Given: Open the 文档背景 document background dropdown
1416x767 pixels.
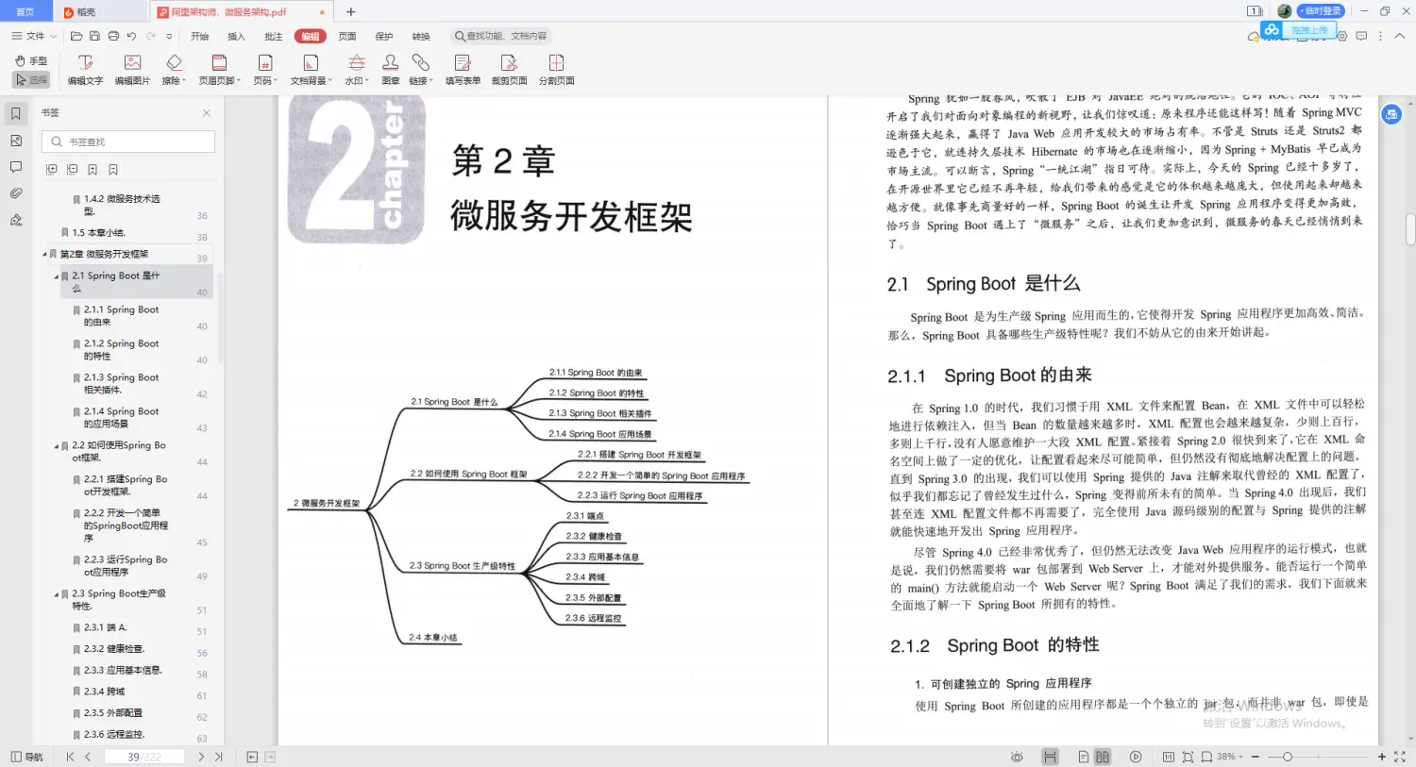Looking at the screenshot, I should pos(311,70).
